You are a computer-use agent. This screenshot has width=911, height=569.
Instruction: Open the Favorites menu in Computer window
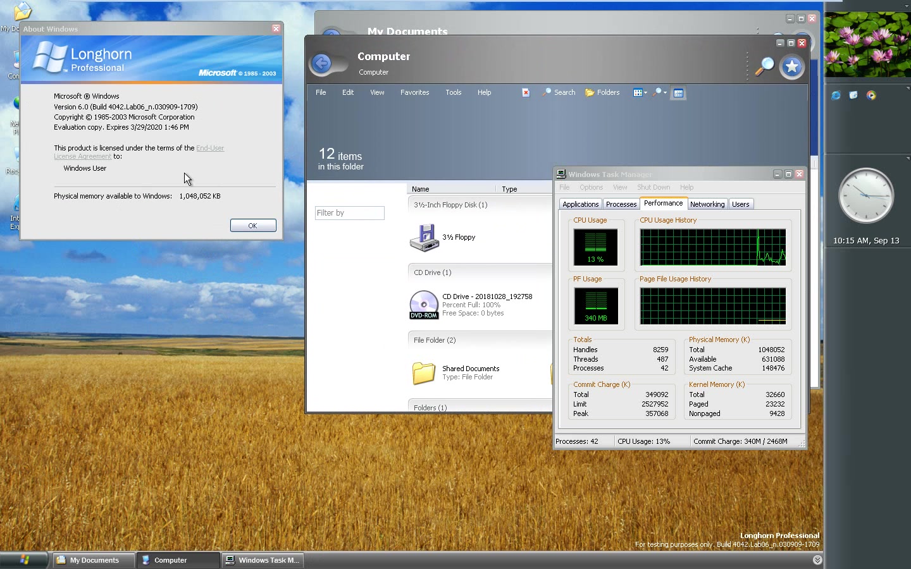[x=414, y=92]
